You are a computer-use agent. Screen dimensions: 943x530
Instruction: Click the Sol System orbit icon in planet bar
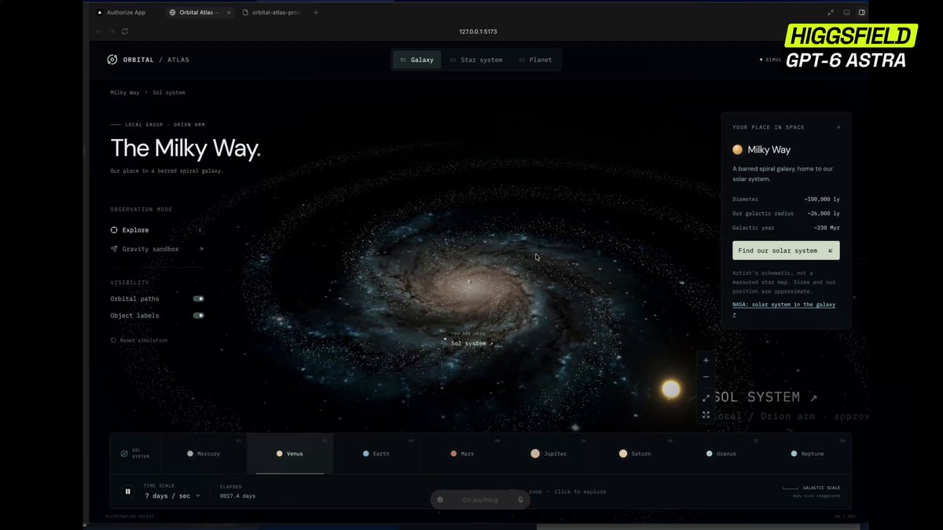(x=124, y=454)
